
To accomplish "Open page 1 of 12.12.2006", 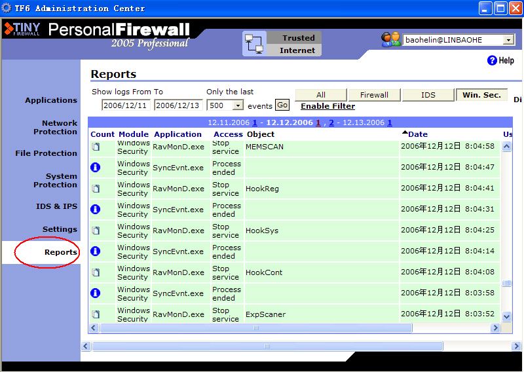I will click(x=318, y=122).
